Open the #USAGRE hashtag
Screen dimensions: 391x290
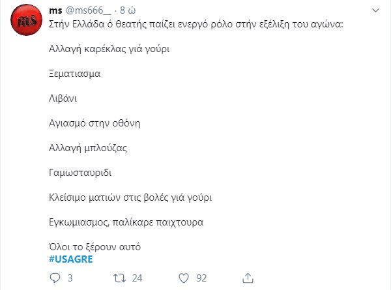(71, 259)
